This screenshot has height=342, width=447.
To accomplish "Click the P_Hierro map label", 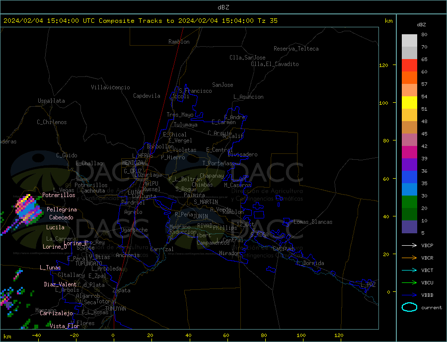I will (x=173, y=157).
